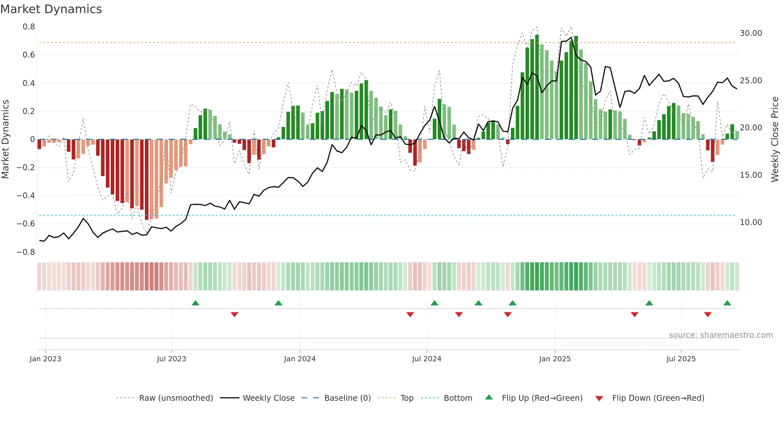
Task: Click the source: sharemaestro.com text
Action: click(721, 335)
